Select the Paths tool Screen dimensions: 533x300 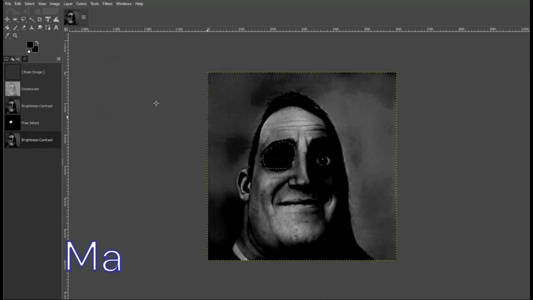pos(48,27)
